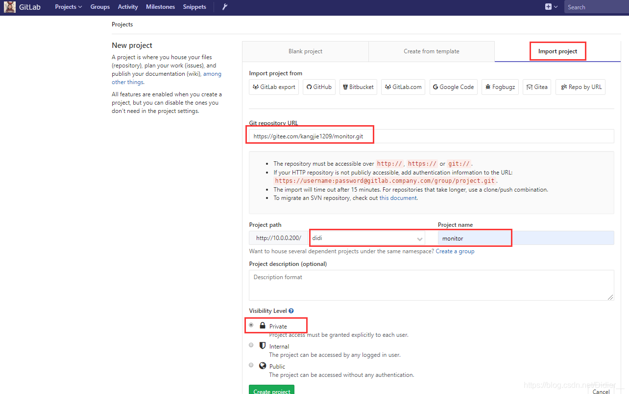
Task: Import from Bitbucket
Action: (358, 87)
